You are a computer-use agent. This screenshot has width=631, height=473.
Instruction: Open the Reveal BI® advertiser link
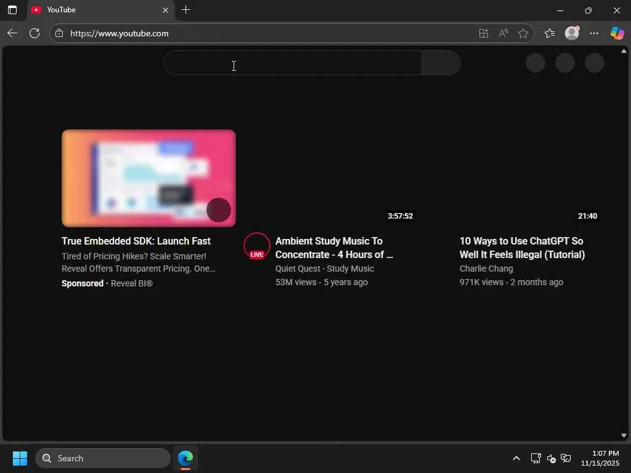132,283
